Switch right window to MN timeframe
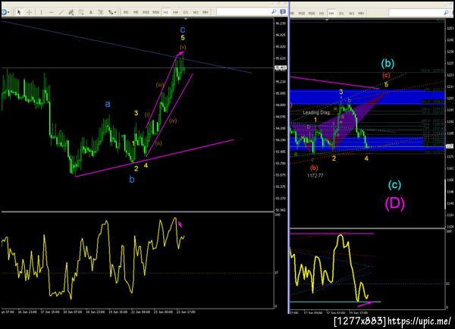Viewport: 455px width, 329px height. tap(361, 14)
